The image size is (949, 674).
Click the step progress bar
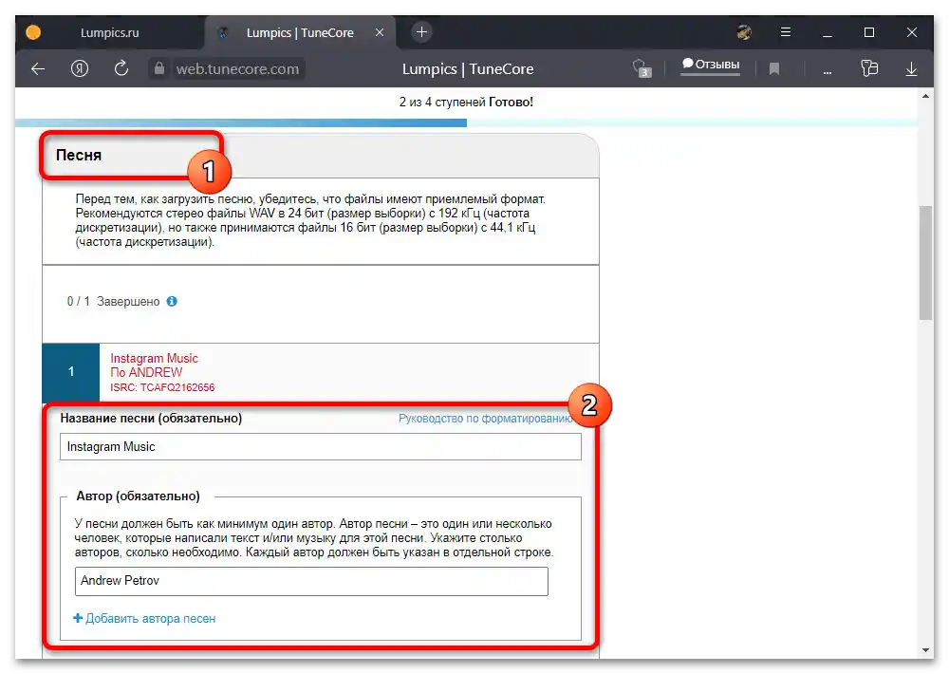466,122
